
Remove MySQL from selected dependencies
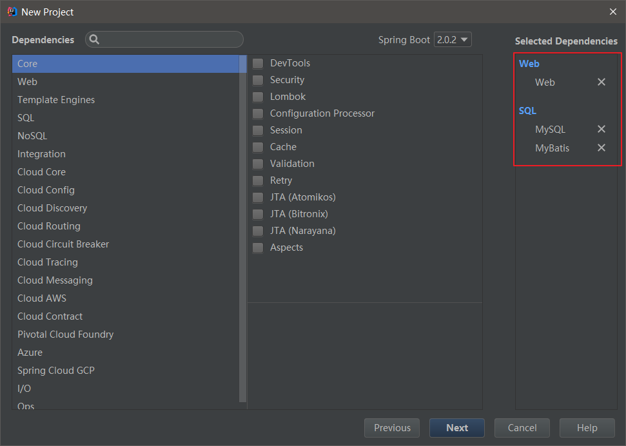click(x=602, y=129)
